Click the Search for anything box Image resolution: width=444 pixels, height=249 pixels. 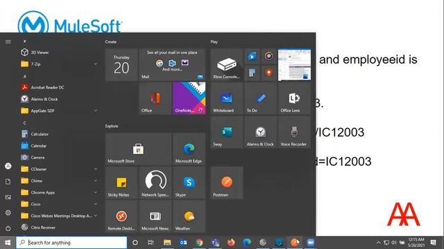click(71, 243)
